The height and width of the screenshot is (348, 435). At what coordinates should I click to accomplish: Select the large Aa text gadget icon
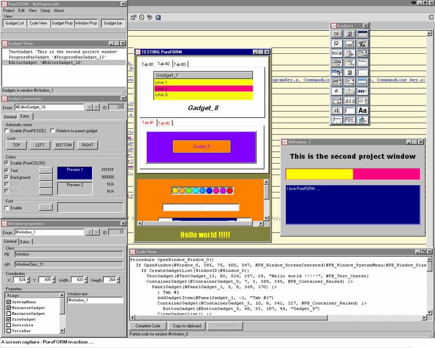[363, 110]
